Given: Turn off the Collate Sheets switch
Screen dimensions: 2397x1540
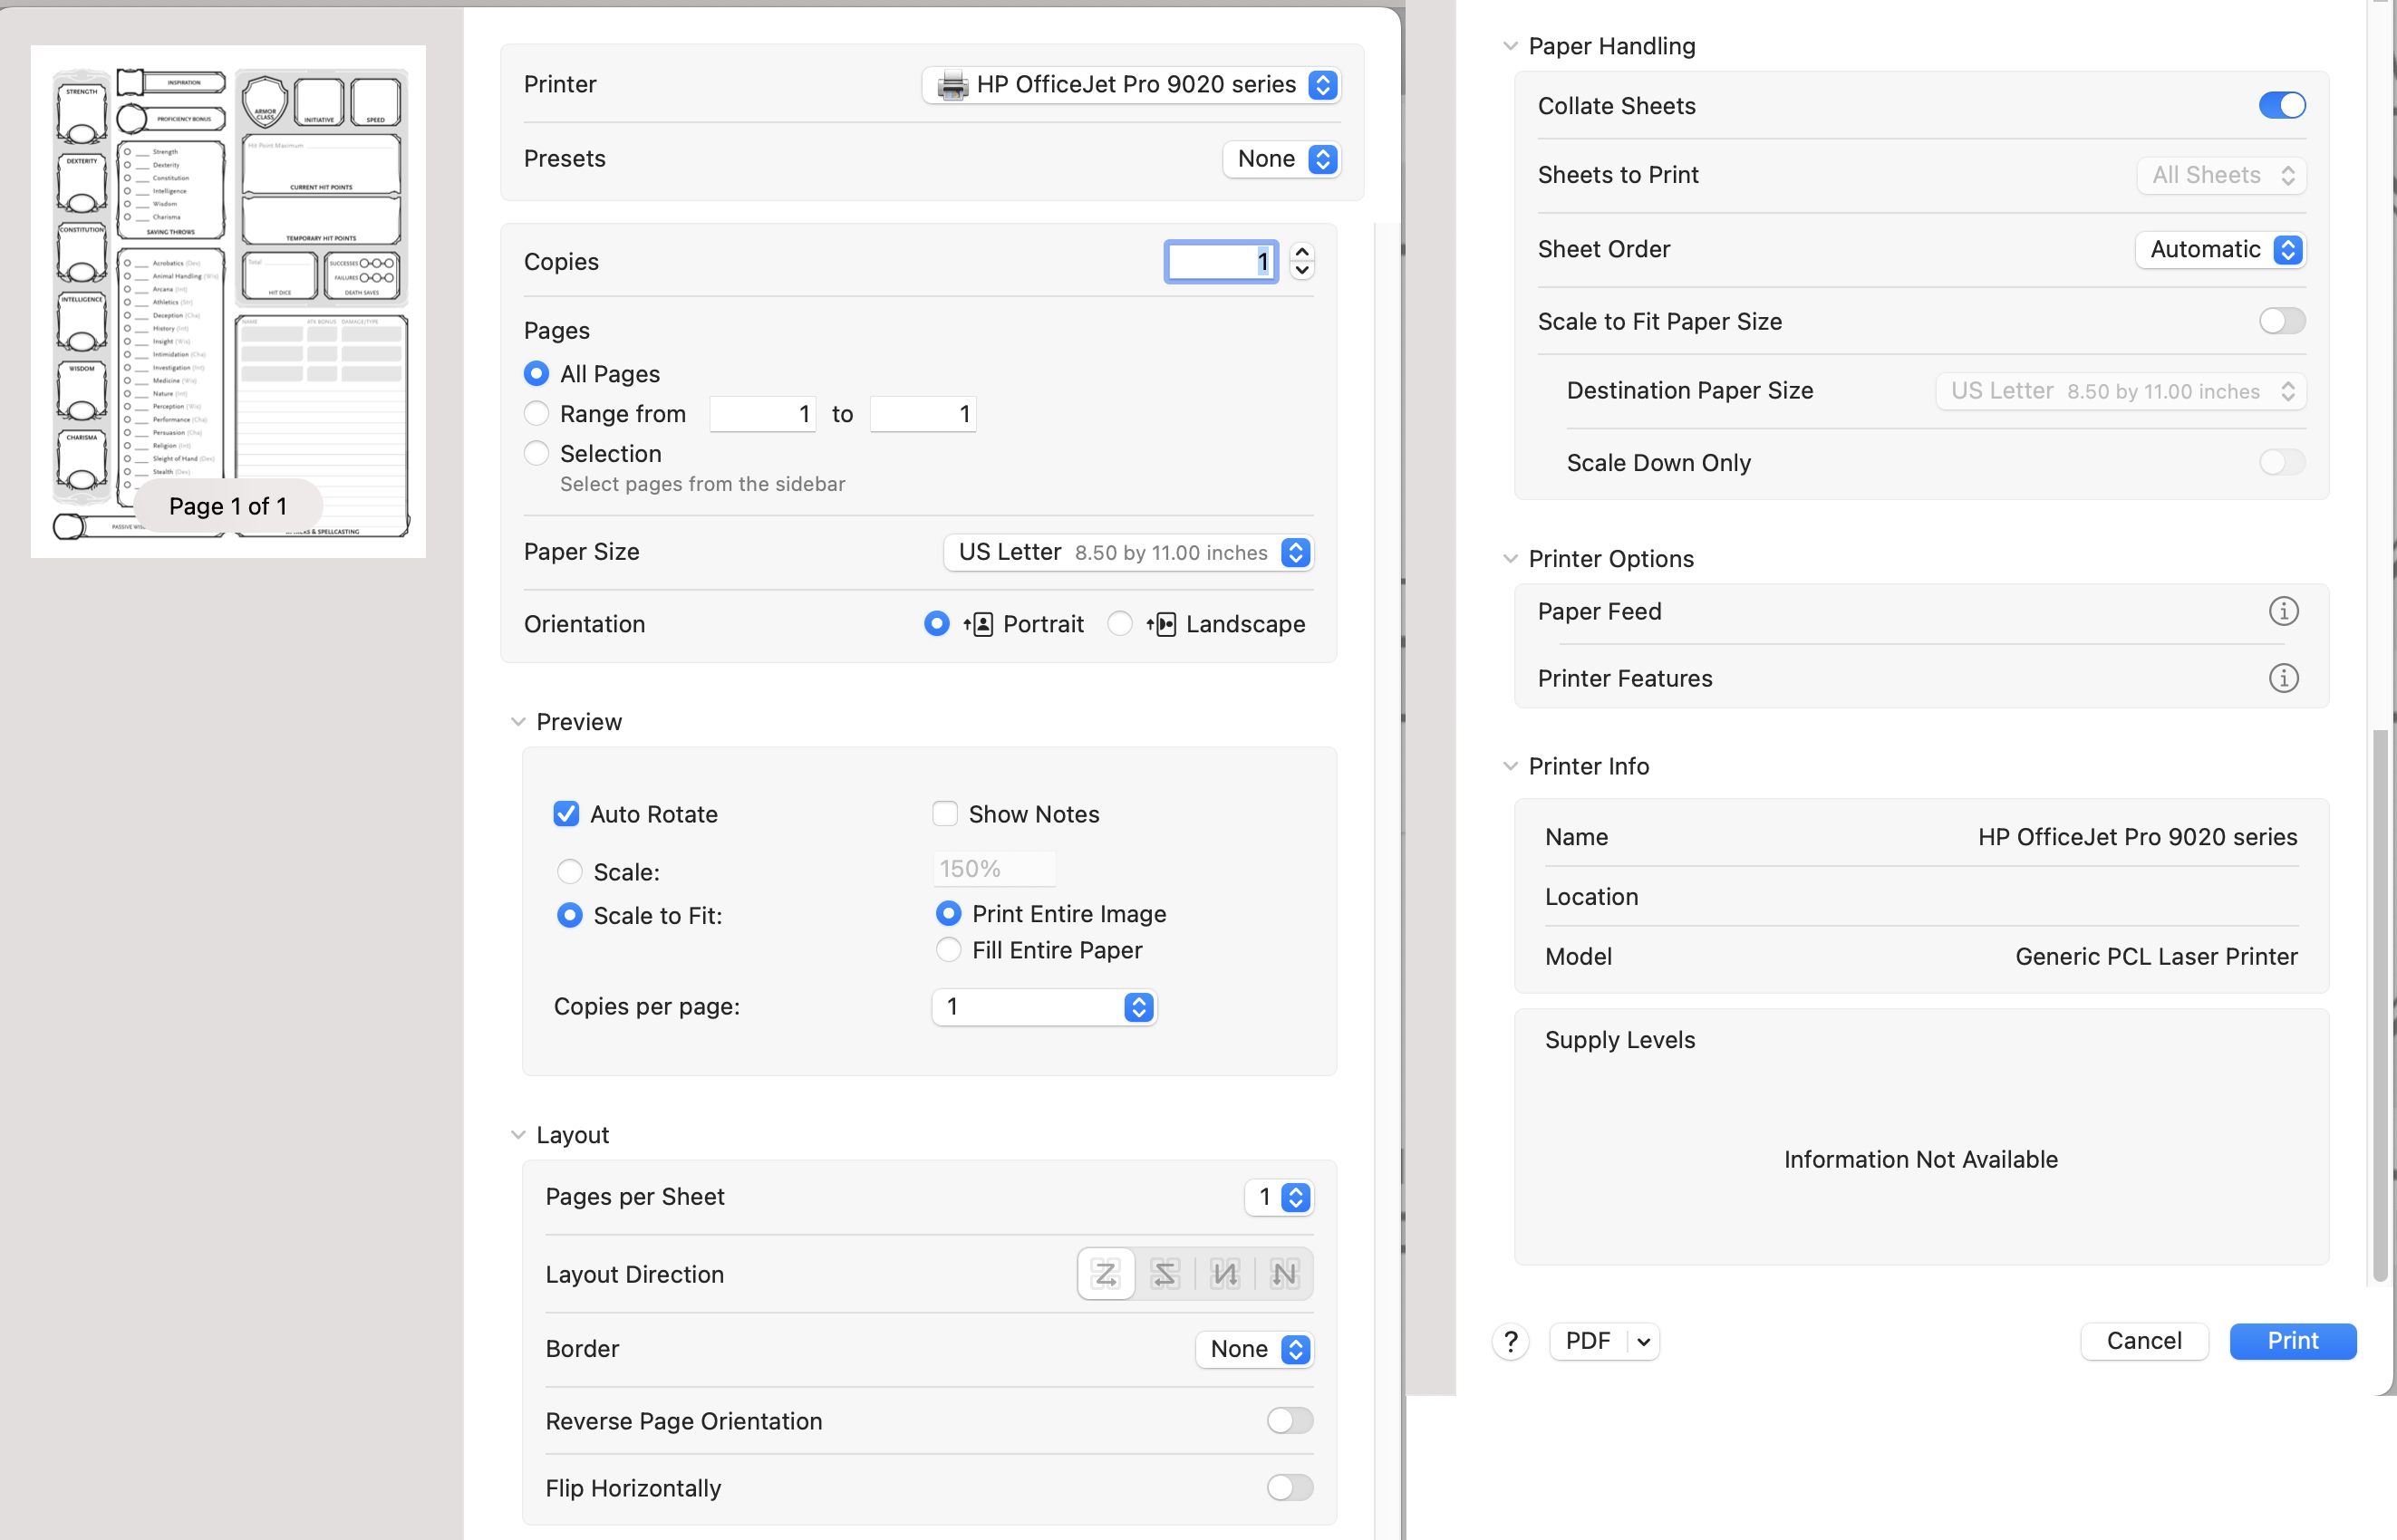Looking at the screenshot, I should coord(2281,106).
